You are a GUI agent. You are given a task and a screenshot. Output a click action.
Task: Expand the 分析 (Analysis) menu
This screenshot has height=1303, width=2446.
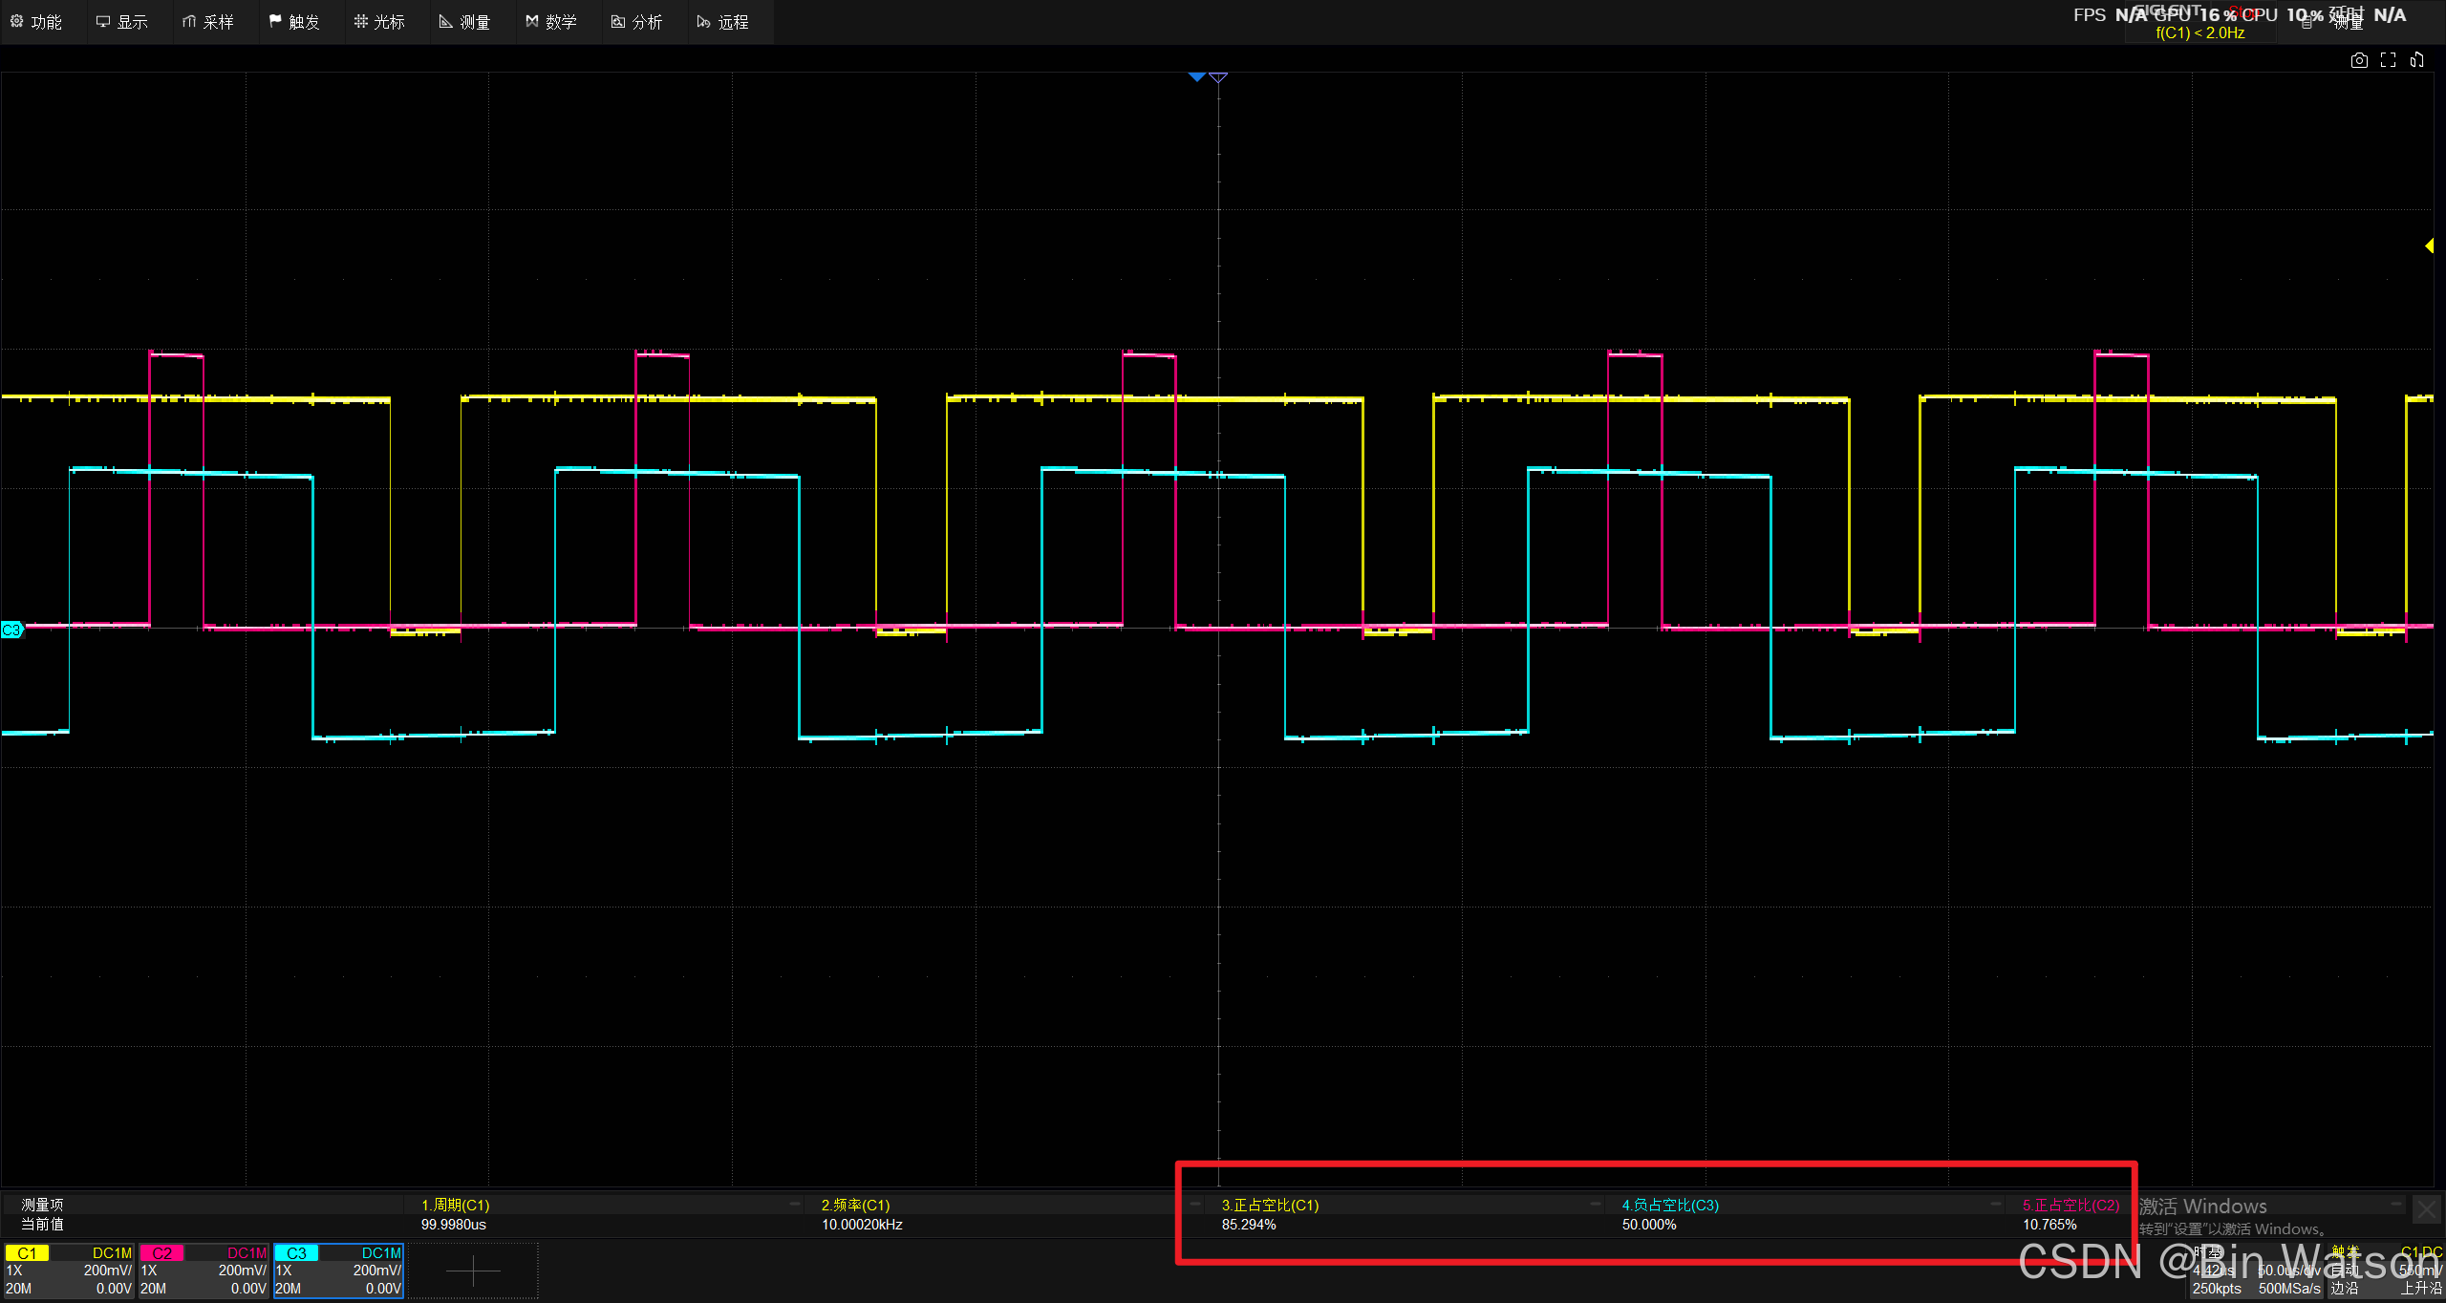[637, 21]
